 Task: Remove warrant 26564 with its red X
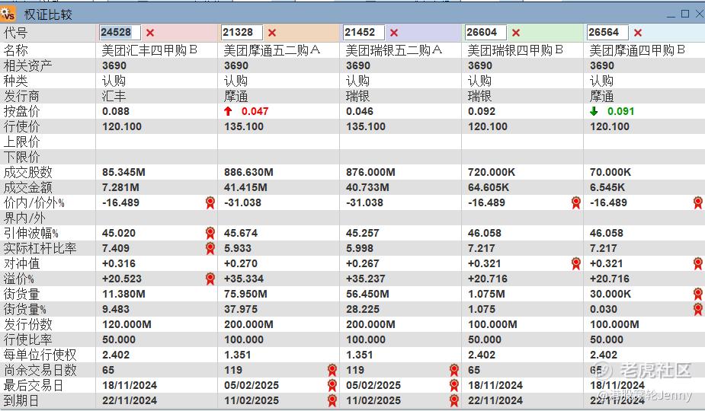(638, 33)
